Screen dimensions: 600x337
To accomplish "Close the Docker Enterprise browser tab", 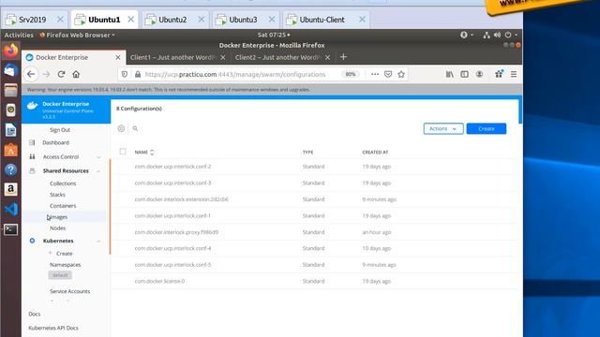I will point(118,57).
